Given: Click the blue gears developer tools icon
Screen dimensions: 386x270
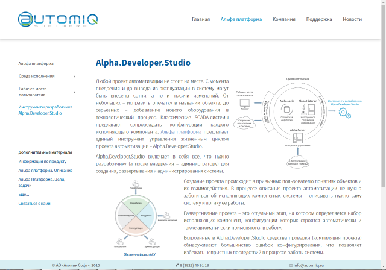Looking at the screenshot, I should 344,113.
